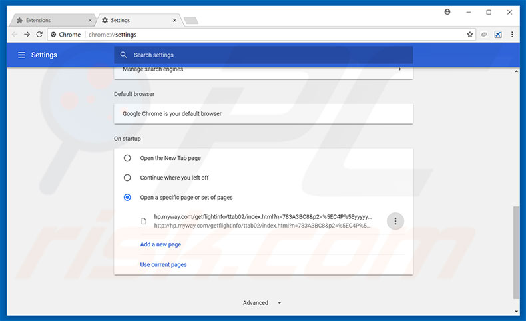Click the Settings title in header
This screenshot has height=321, width=526.
[44, 55]
